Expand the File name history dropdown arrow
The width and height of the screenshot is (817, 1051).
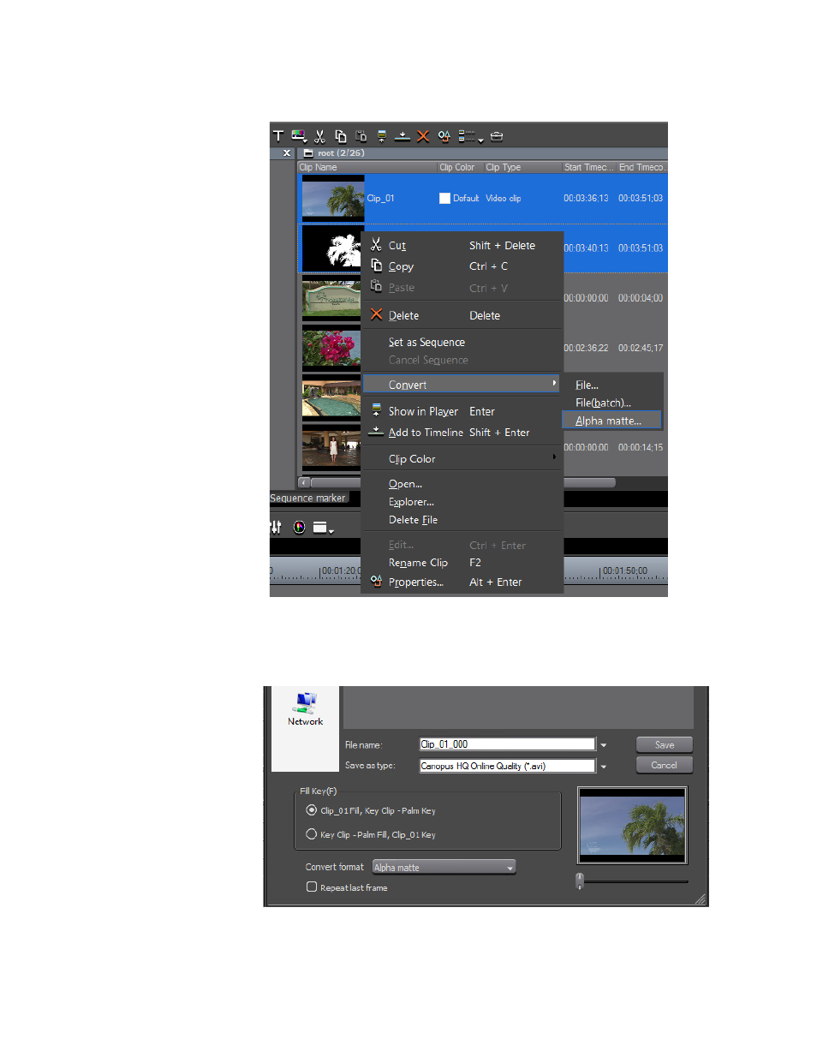tap(603, 745)
